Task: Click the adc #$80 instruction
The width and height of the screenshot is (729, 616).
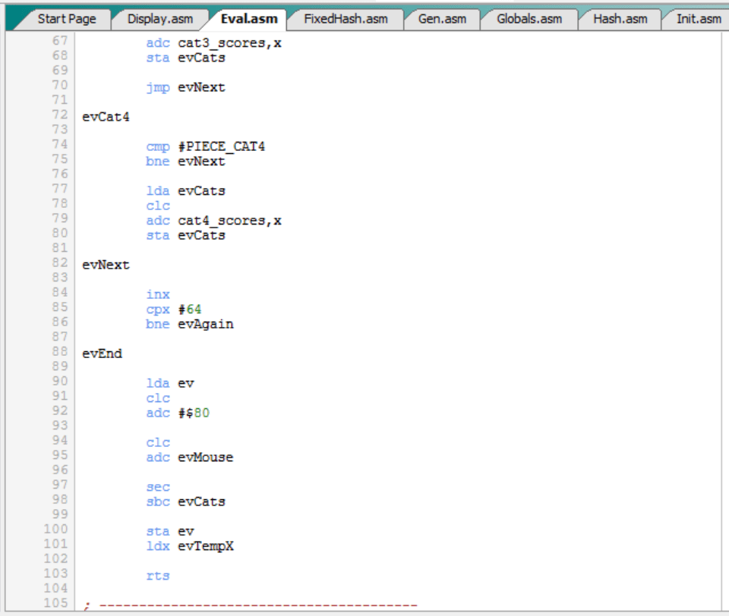Action: point(179,413)
